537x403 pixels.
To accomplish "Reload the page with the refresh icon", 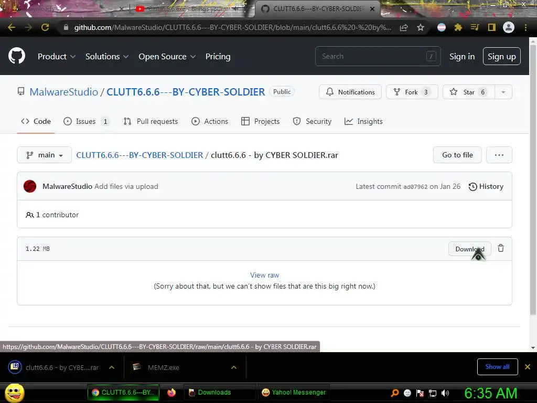I will click(45, 27).
